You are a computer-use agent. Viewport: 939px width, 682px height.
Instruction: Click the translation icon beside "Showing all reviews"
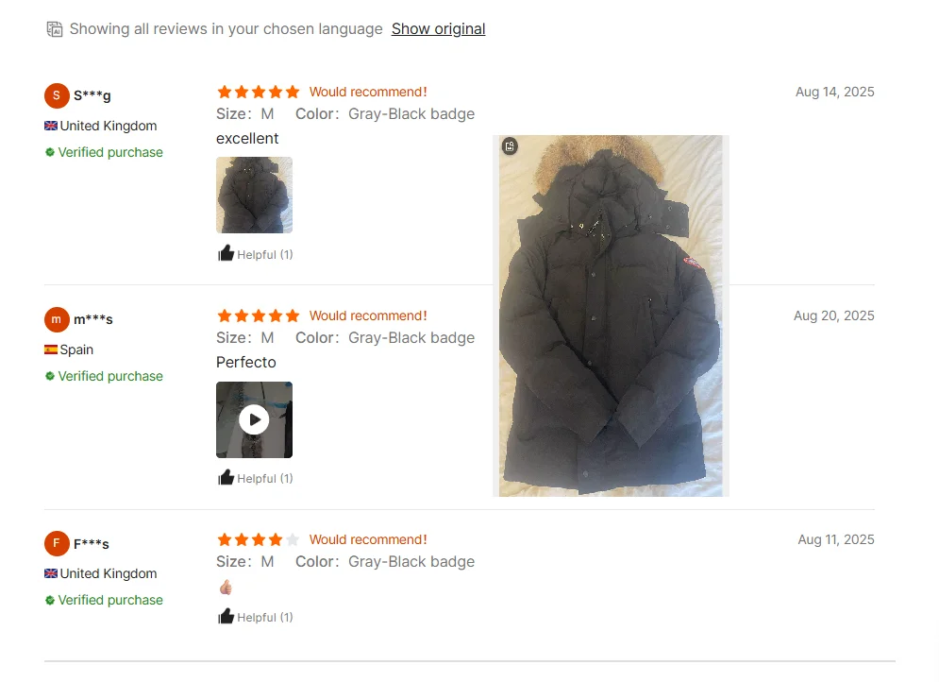55,28
